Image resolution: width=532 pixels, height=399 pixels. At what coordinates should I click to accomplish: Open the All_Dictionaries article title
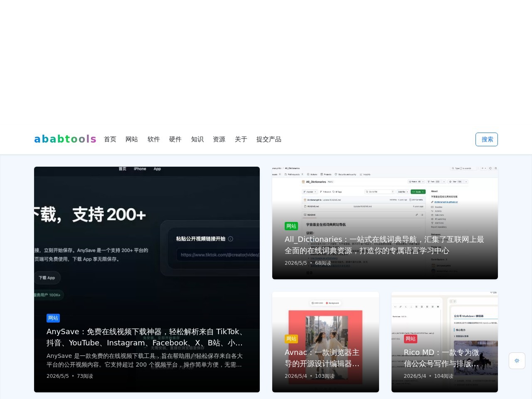pos(384,245)
